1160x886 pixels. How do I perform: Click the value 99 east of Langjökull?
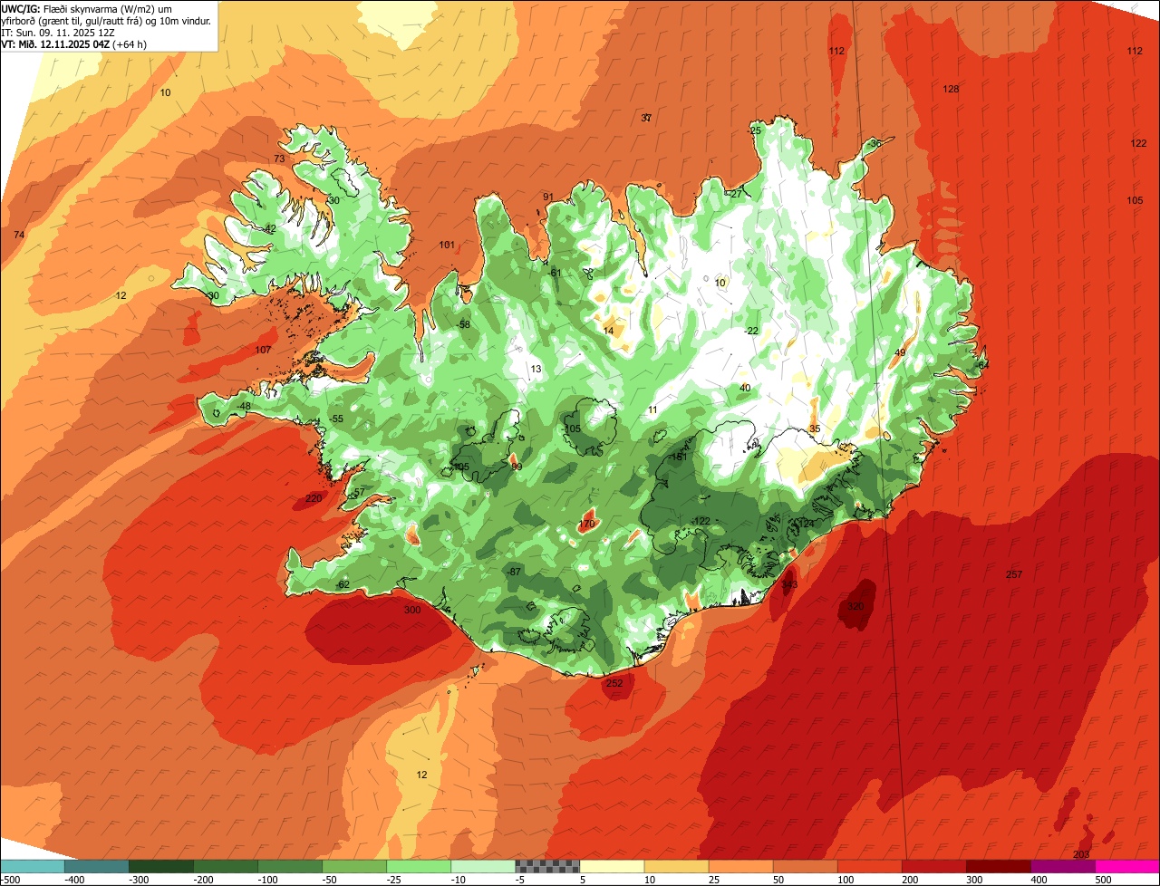(x=517, y=467)
